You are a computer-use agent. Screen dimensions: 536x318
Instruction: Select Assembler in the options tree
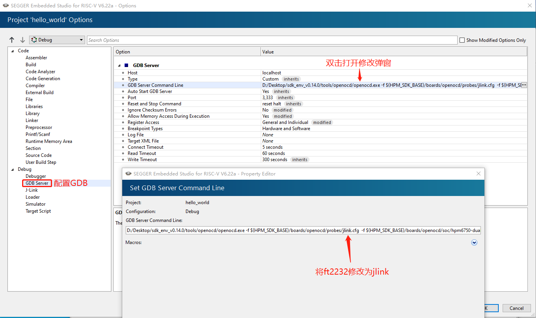pos(36,58)
